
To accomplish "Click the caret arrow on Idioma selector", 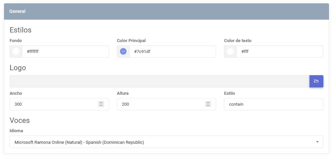I will click(317, 142).
